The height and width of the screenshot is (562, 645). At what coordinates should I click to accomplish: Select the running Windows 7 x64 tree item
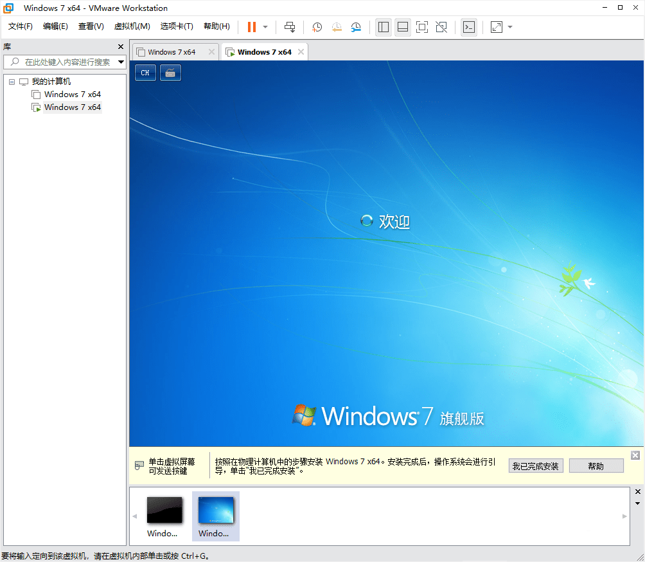point(73,107)
